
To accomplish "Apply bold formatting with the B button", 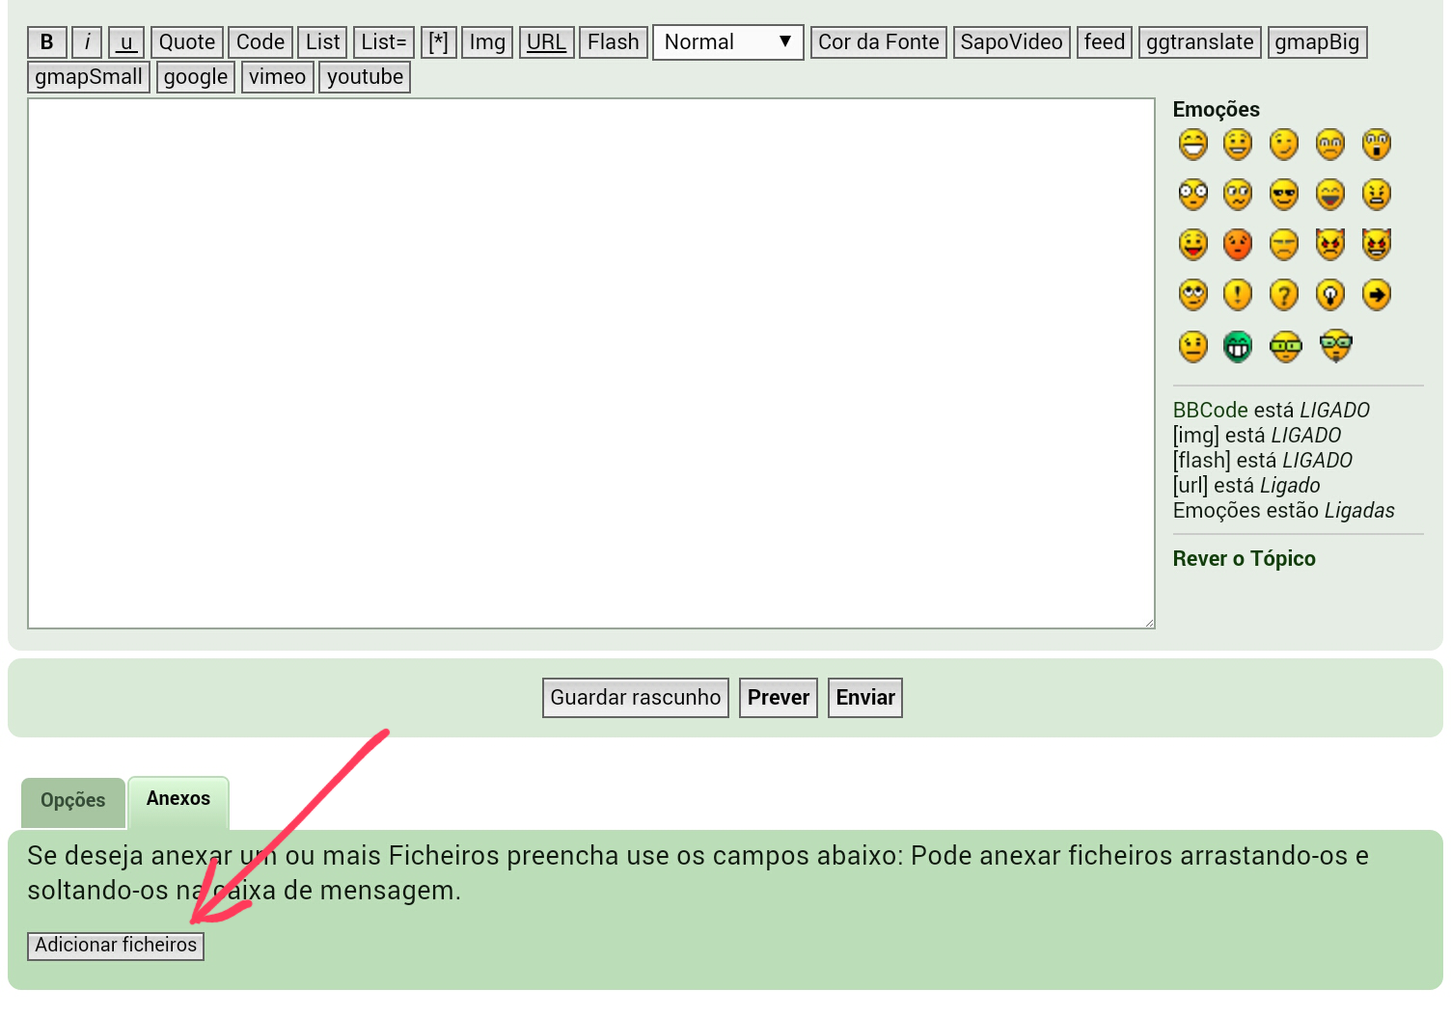I will tap(47, 42).
